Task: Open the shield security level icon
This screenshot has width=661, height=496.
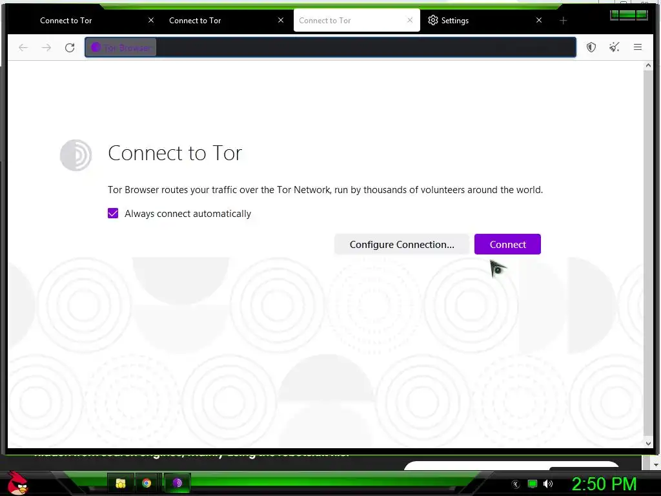Action: click(x=591, y=47)
